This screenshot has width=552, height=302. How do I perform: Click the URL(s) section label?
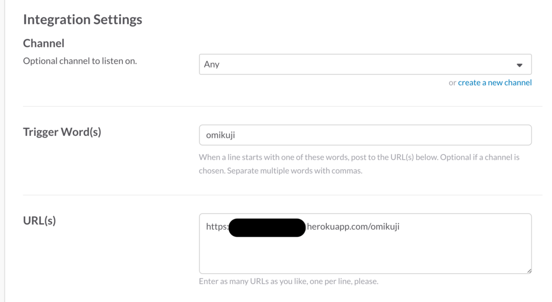pos(39,220)
